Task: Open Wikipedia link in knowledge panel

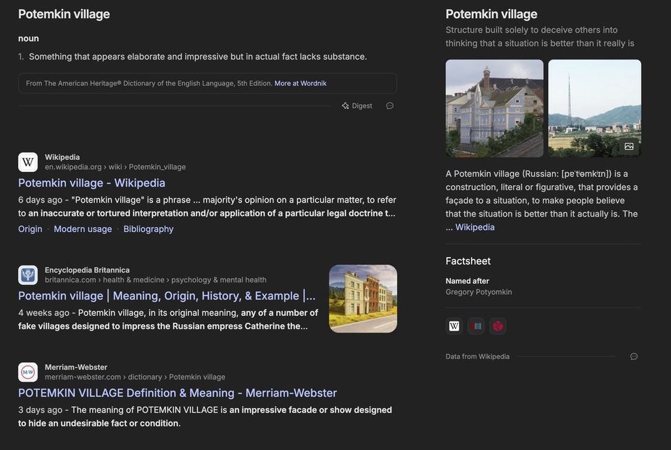Action: [x=475, y=227]
